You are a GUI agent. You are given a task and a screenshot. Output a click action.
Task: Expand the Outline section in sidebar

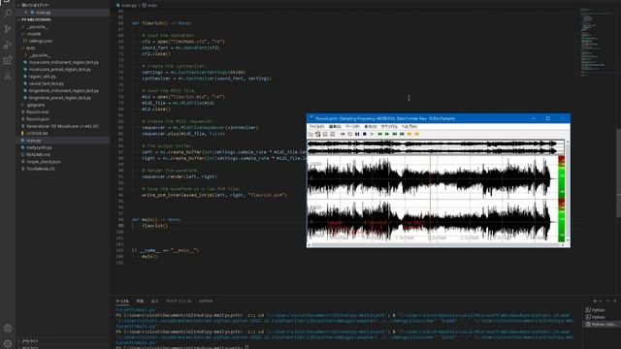(30, 341)
